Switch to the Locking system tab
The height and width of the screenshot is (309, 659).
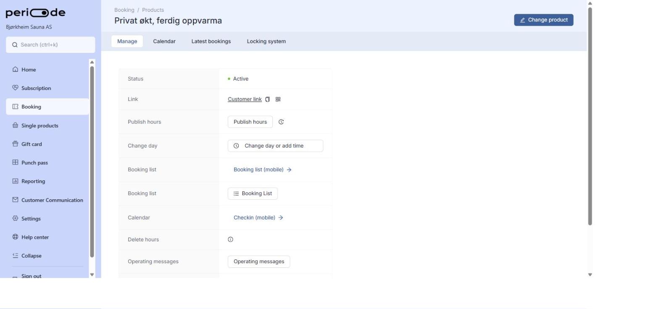coord(266,41)
